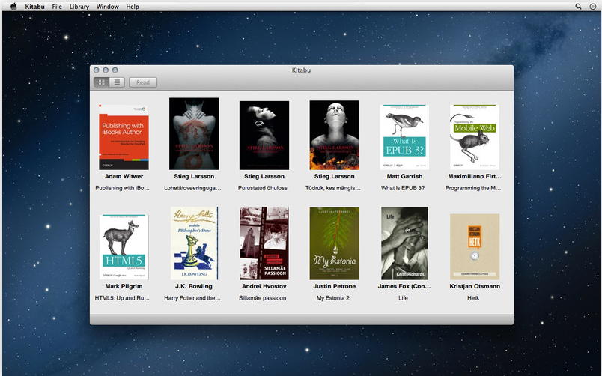Viewport: 602px width, 376px height.
Task: Select My Estonia 2 book cover
Action: tap(335, 243)
